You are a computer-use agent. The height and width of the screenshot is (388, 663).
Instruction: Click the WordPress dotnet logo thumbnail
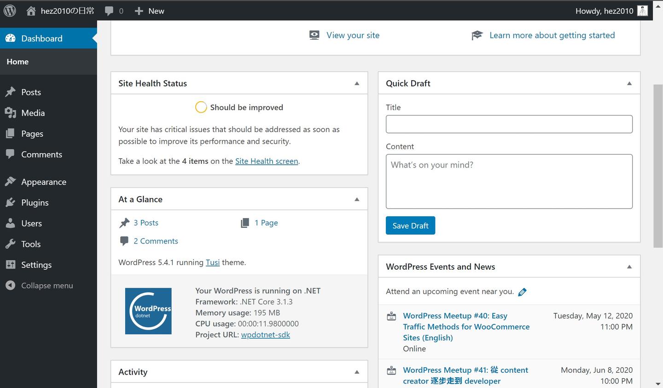[x=148, y=311]
